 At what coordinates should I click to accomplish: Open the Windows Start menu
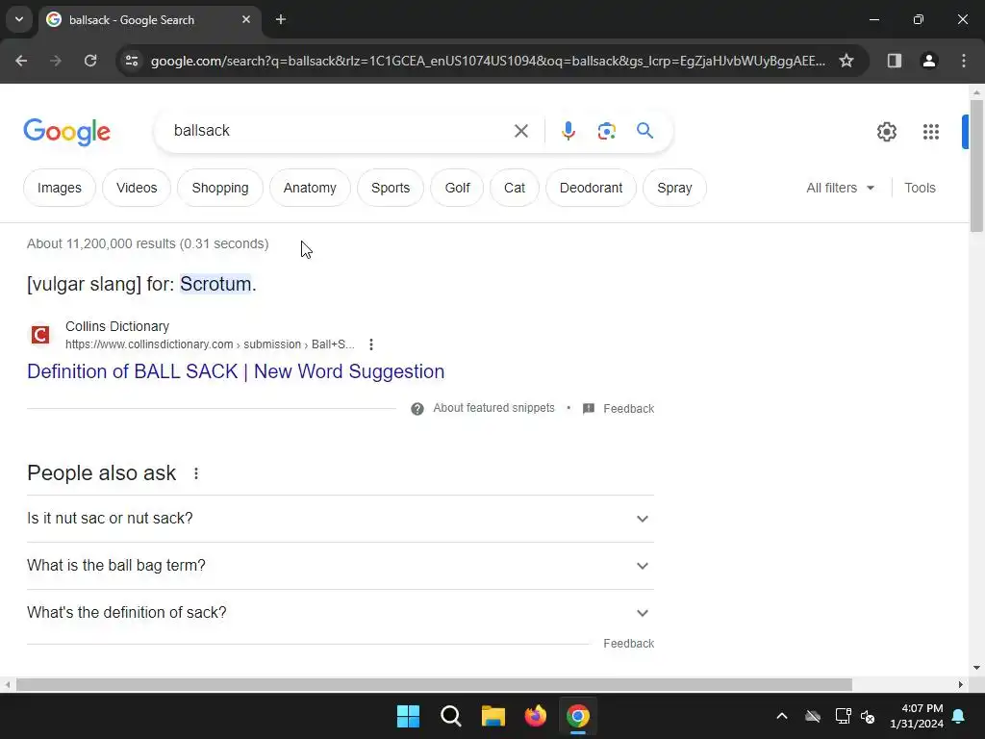[x=408, y=716]
